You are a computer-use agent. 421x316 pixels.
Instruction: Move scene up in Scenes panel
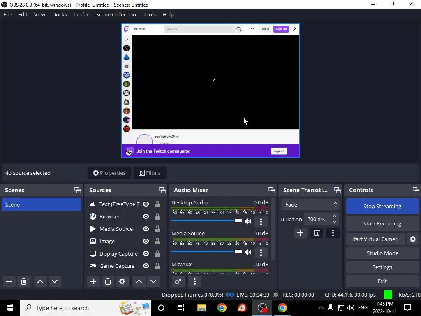tap(40, 281)
